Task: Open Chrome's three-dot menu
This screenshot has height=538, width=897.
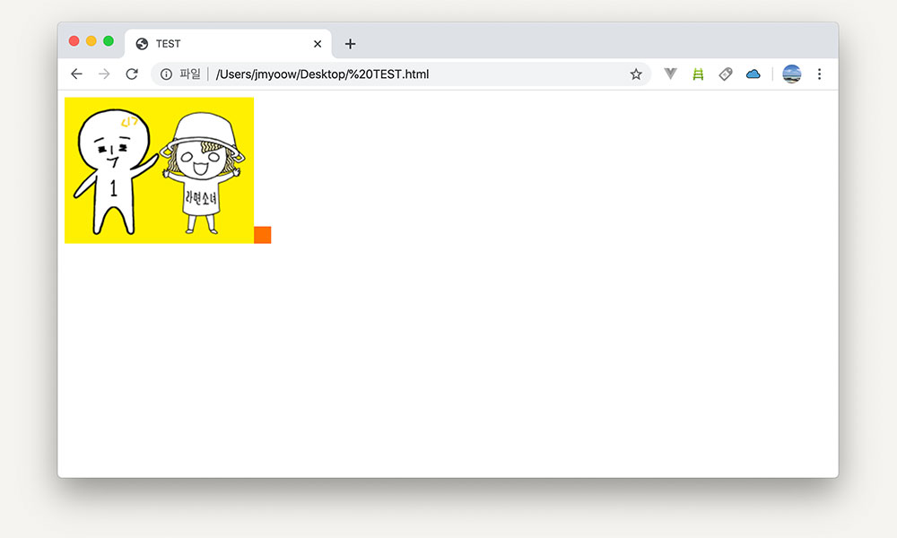Action: (x=819, y=74)
